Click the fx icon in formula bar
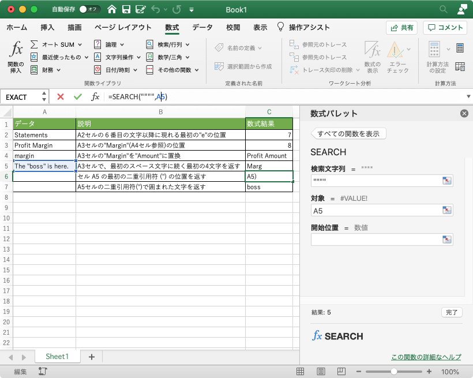Viewport: 473px width, 378px height. click(95, 97)
